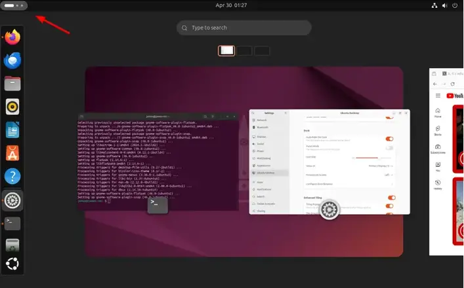Click the browser forward arrow

444,84
